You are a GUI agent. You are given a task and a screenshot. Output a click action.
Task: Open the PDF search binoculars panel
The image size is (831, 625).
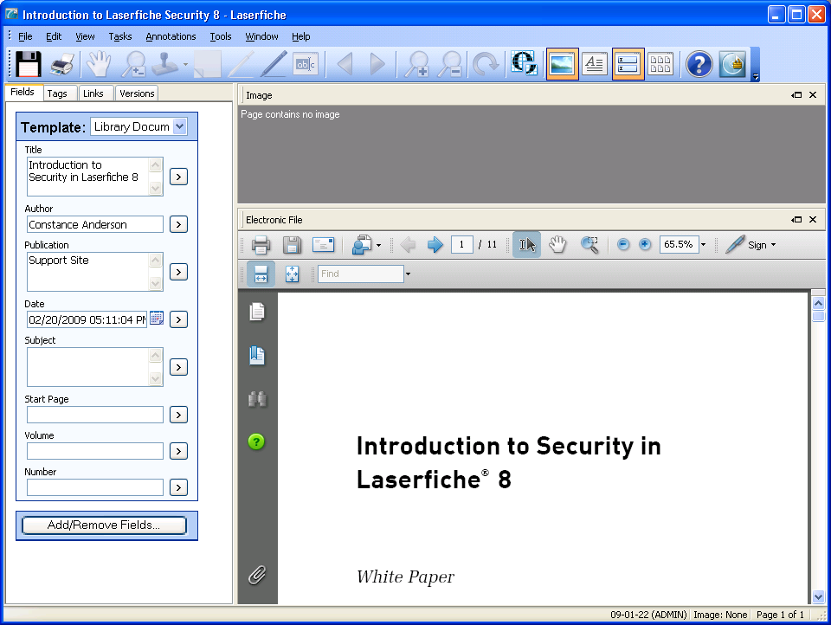coord(257,399)
